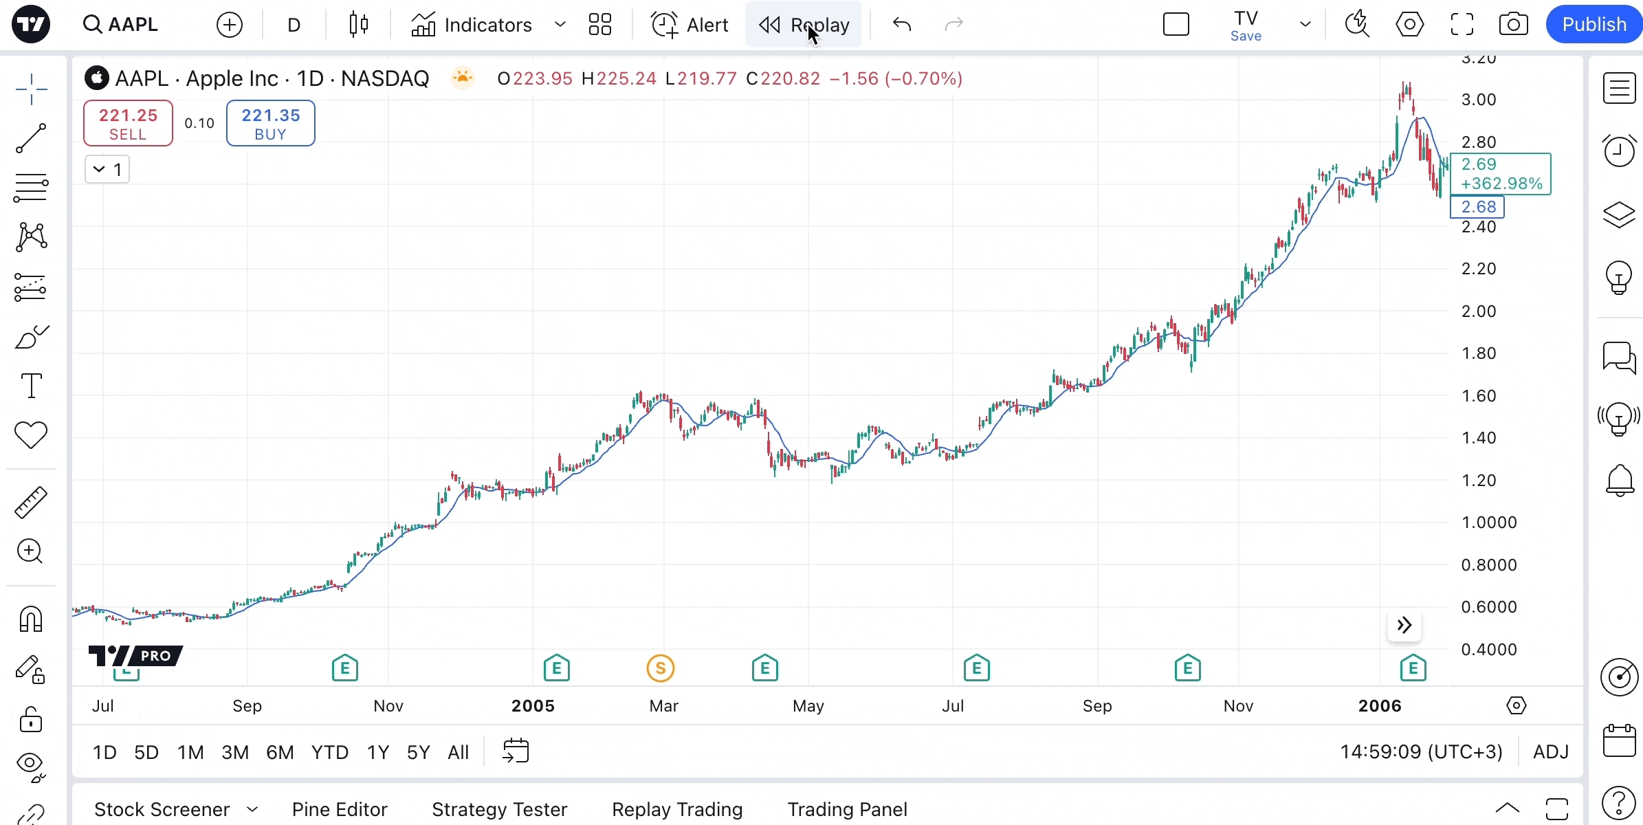1643x825 pixels.
Task: Open the Strategy Tester tab
Action: click(x=499, y=809)
